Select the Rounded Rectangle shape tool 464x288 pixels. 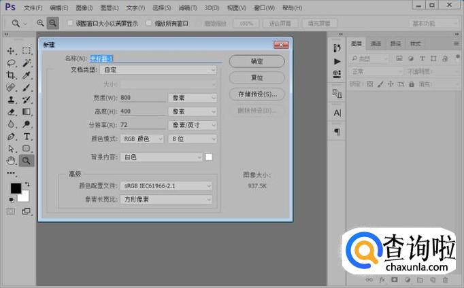(27, 148)
